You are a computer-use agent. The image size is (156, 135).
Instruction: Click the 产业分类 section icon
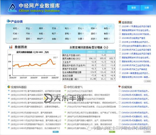coord(9,21)
